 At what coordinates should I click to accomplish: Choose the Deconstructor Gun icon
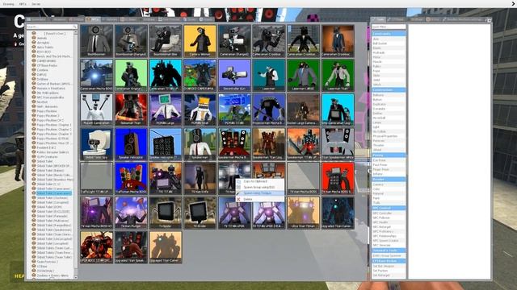tap(234, 75)
